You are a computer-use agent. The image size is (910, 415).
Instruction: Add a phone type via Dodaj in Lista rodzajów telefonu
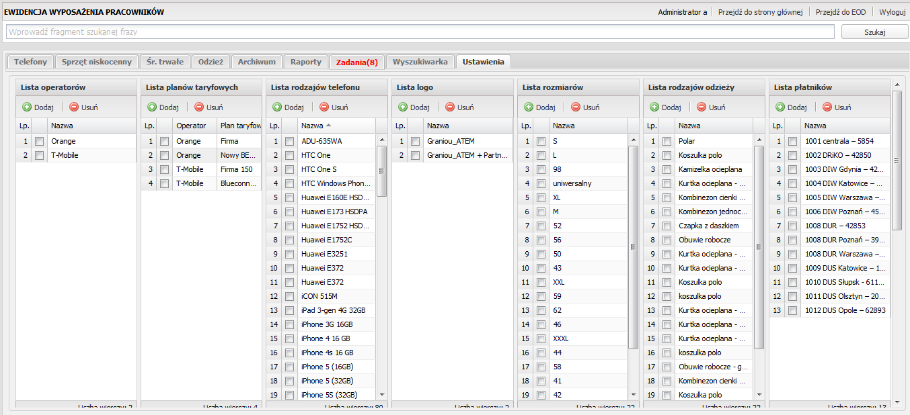pos(288,107)
